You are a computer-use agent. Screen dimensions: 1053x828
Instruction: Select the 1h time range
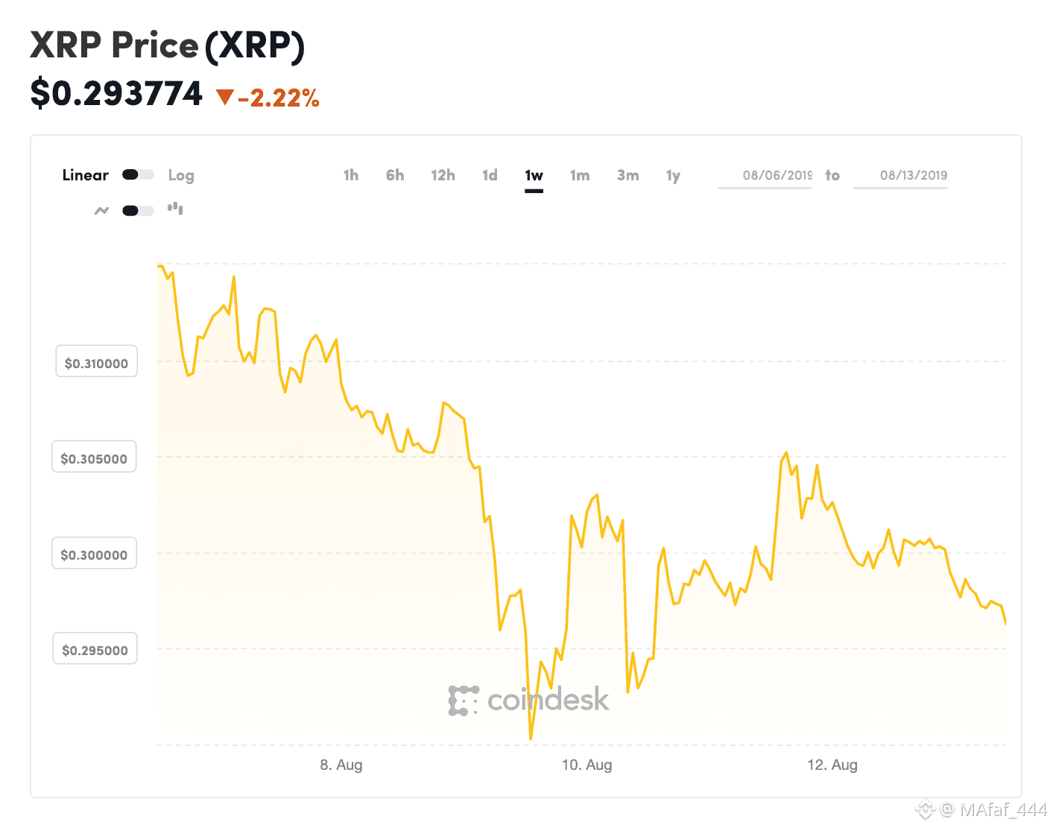click(x=350, y=175)
